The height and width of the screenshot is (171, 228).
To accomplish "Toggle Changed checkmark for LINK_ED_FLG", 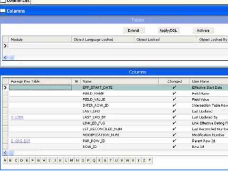I will pos(174,123).
